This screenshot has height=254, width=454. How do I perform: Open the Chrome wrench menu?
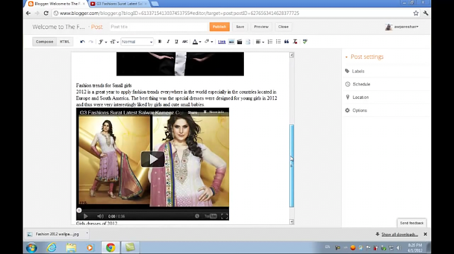(425, 13)
